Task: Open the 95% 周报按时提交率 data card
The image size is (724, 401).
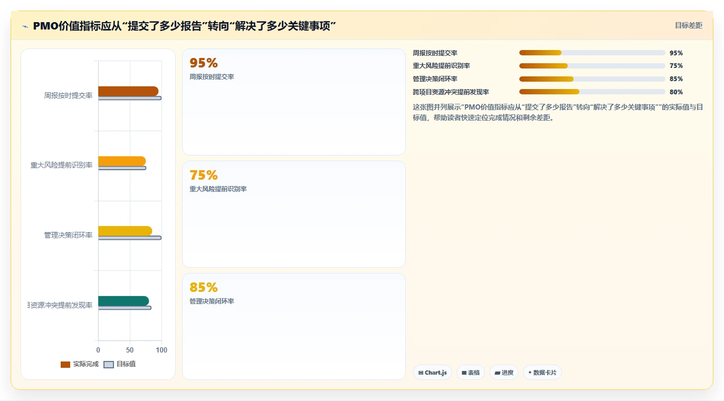Action: (x=294, y=102)
